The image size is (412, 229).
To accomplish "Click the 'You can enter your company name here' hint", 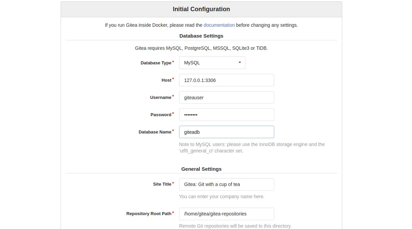I will [x=222, y=196].
